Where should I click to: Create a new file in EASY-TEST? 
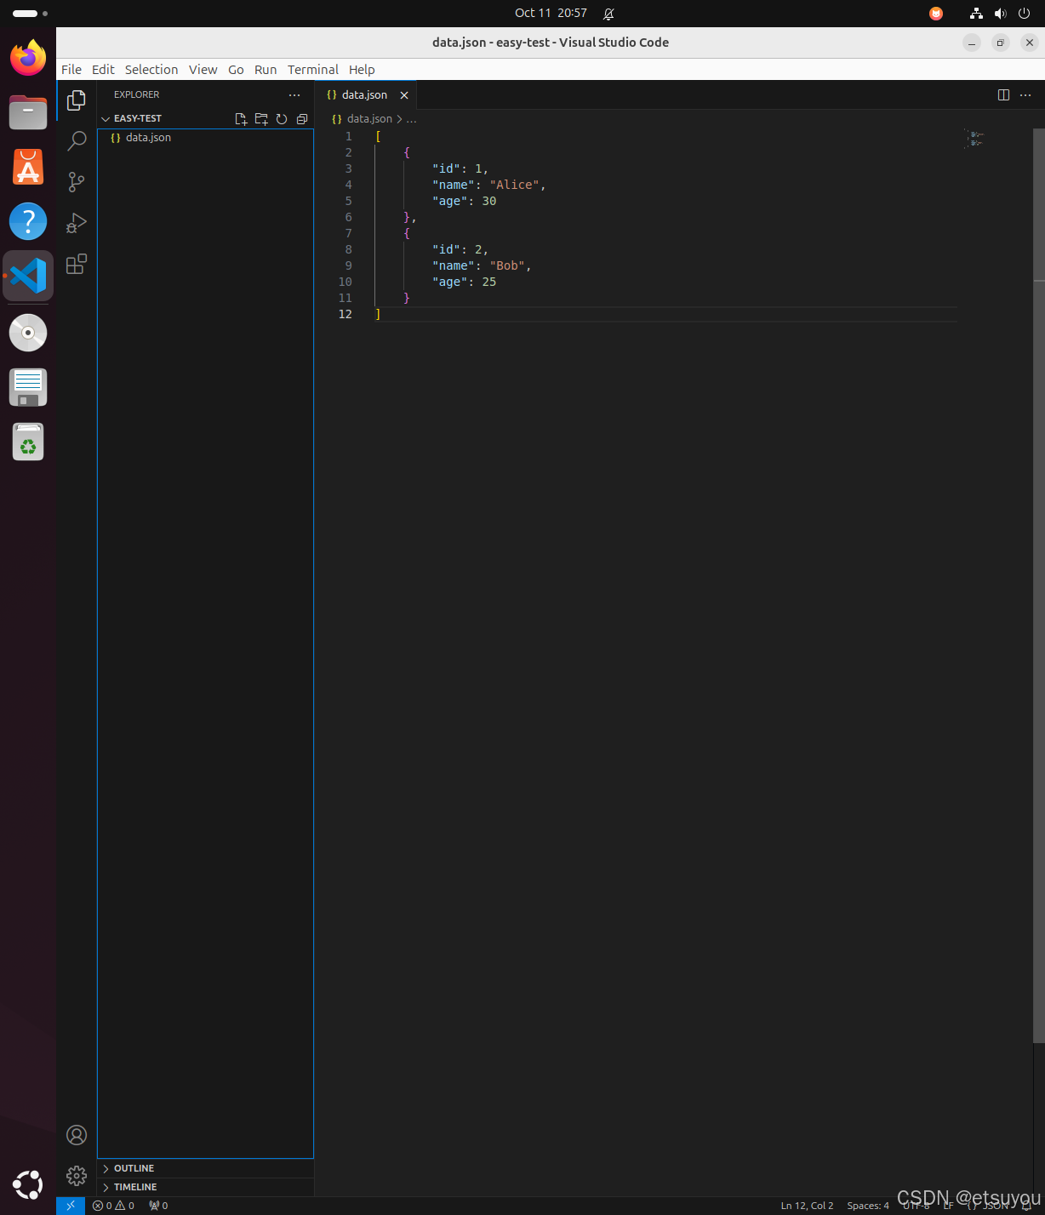(241, 119)
